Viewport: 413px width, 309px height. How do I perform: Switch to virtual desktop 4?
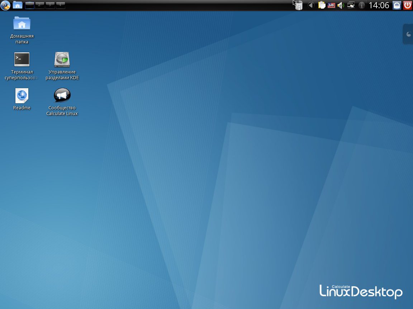(61, 5)
